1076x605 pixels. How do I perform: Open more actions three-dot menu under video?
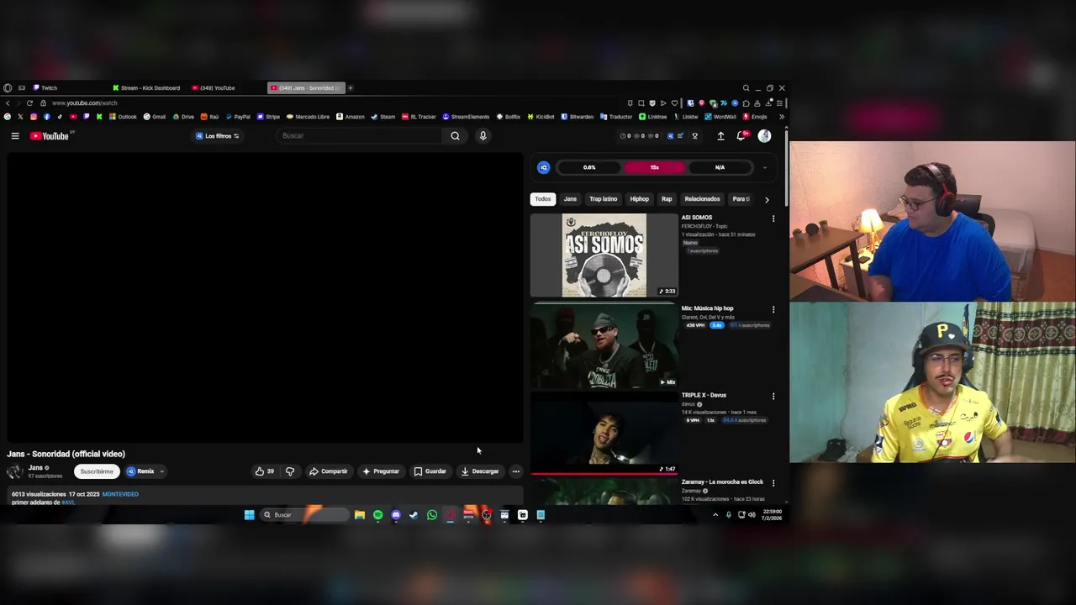click(515, 471)
